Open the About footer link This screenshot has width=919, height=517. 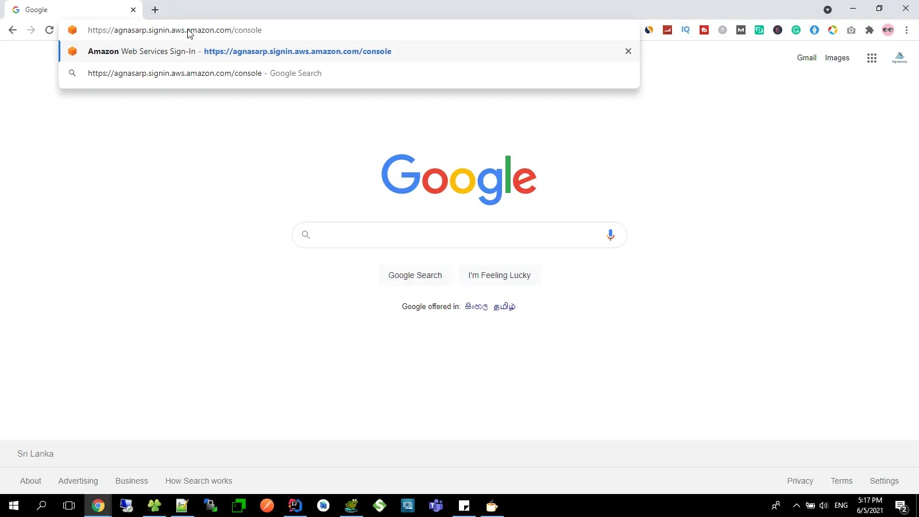(30, 481)
